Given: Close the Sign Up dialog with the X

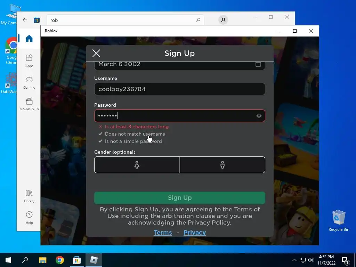Looking at the screenshot, I should [96, 53].
